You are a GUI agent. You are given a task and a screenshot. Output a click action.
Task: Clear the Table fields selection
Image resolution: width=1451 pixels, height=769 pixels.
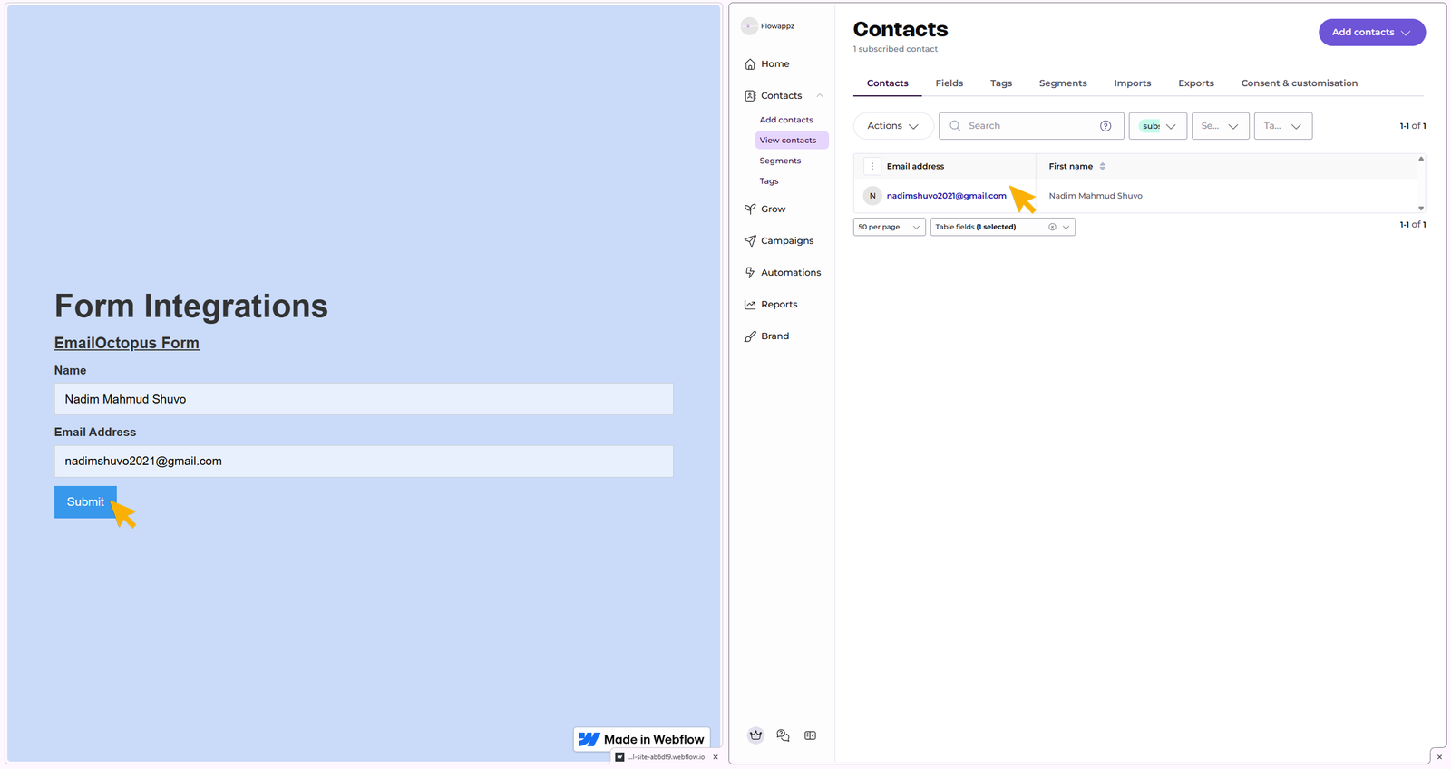[x=1052, y=228]
